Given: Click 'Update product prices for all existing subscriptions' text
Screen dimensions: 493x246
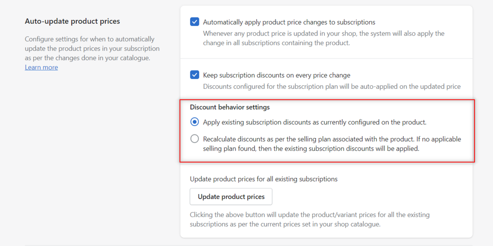Looking at the screenshot, I should [263, 179].
